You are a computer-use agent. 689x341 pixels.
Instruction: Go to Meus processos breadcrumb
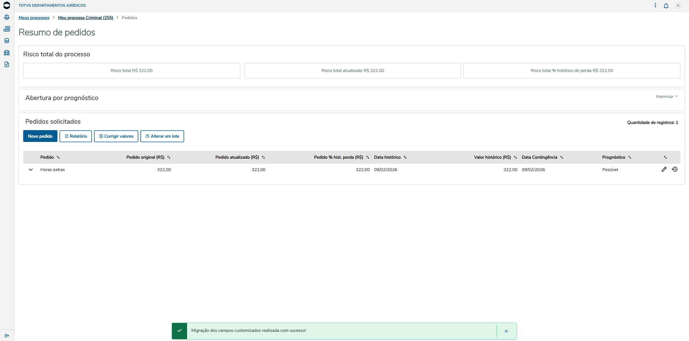coord(34,18)
